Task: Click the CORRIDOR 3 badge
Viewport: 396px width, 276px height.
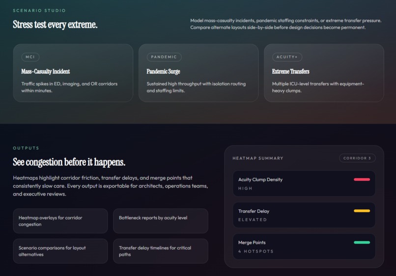Action: 357,158
